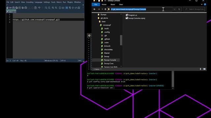Switch Explorer to details view icon
The height and width of the screenshot is (118, 211).
point(200,69)
